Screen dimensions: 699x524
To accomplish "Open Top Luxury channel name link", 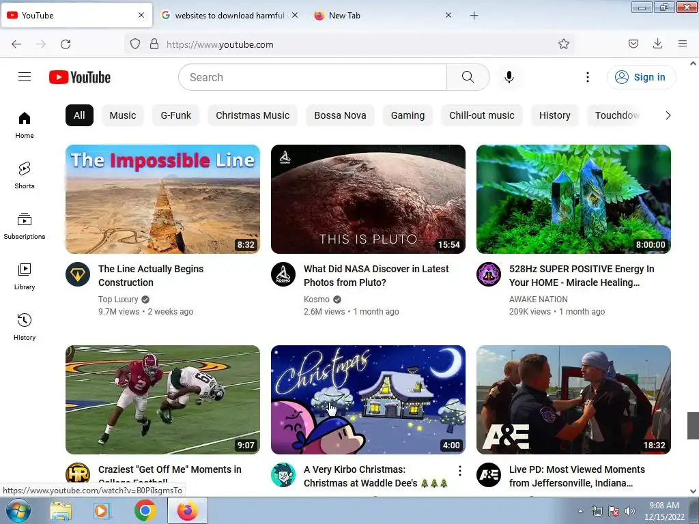I will click(x=118, y=300).
